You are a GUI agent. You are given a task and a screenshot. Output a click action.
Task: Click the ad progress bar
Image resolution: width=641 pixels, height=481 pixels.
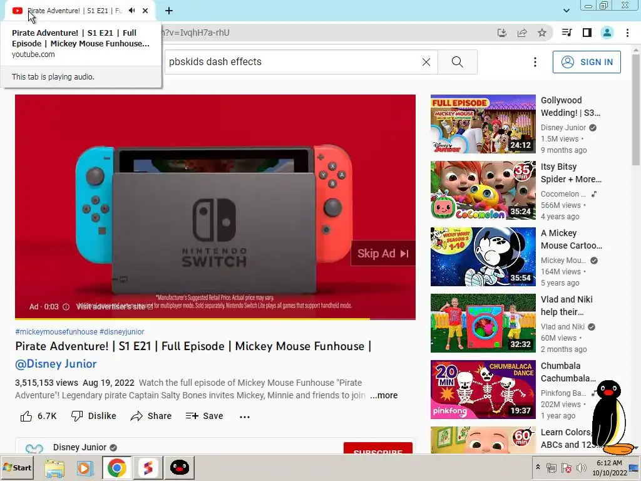(x=215, y=318)
